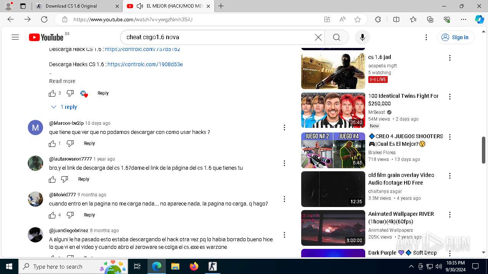Image resolution: width=488 pixels, height=274 pixels.
Task: Toggle Edge split screen view
Action: click(x=396, y=19)
